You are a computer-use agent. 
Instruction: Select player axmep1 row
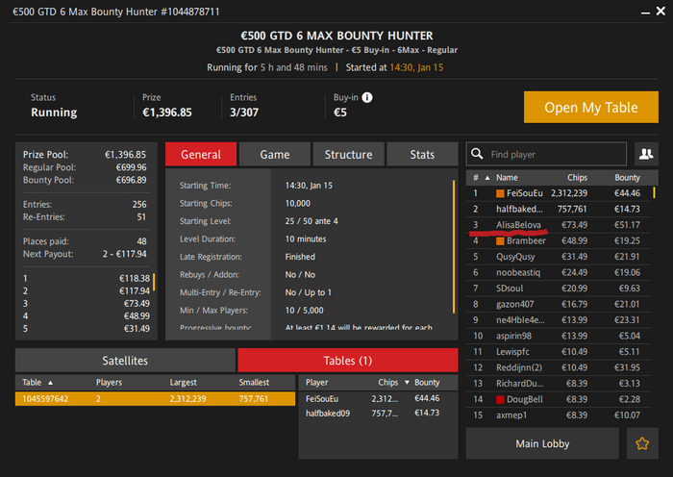pyautogui.click(x=559, y=415)
